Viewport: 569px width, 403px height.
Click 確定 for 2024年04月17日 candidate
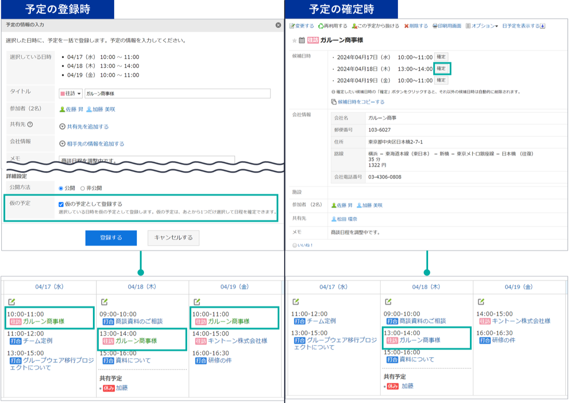(441, 57)
